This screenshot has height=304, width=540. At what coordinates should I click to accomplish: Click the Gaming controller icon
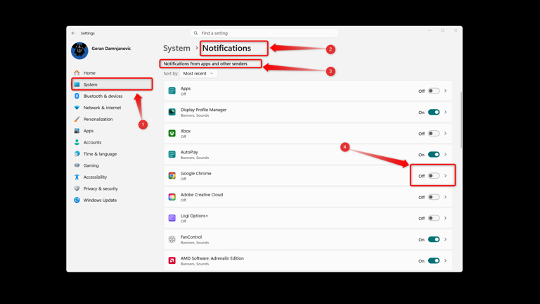tap(77, 165)
